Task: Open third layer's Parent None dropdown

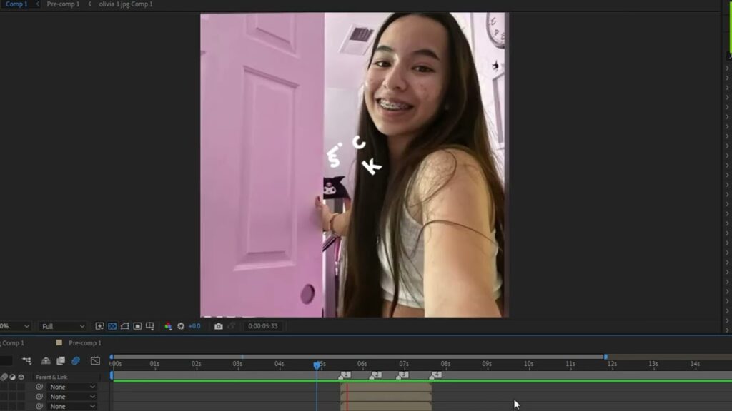Action: 71,406
